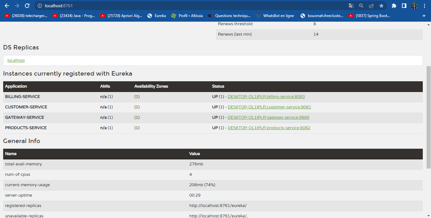Go back using the back arrow
Image resolution: width=431 pixels, height=218 pixels.
click(x=7, y=5)
